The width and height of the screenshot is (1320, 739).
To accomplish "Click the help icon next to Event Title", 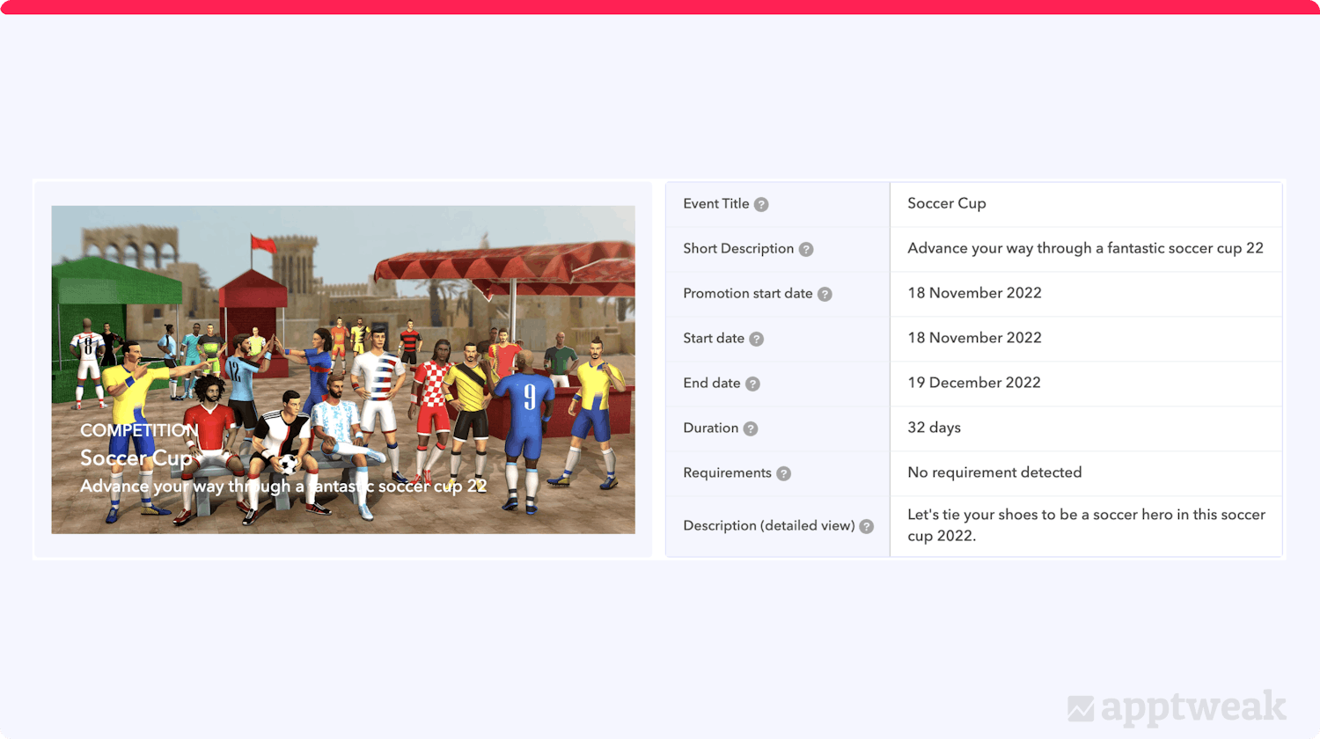I will tap(761, 204).
